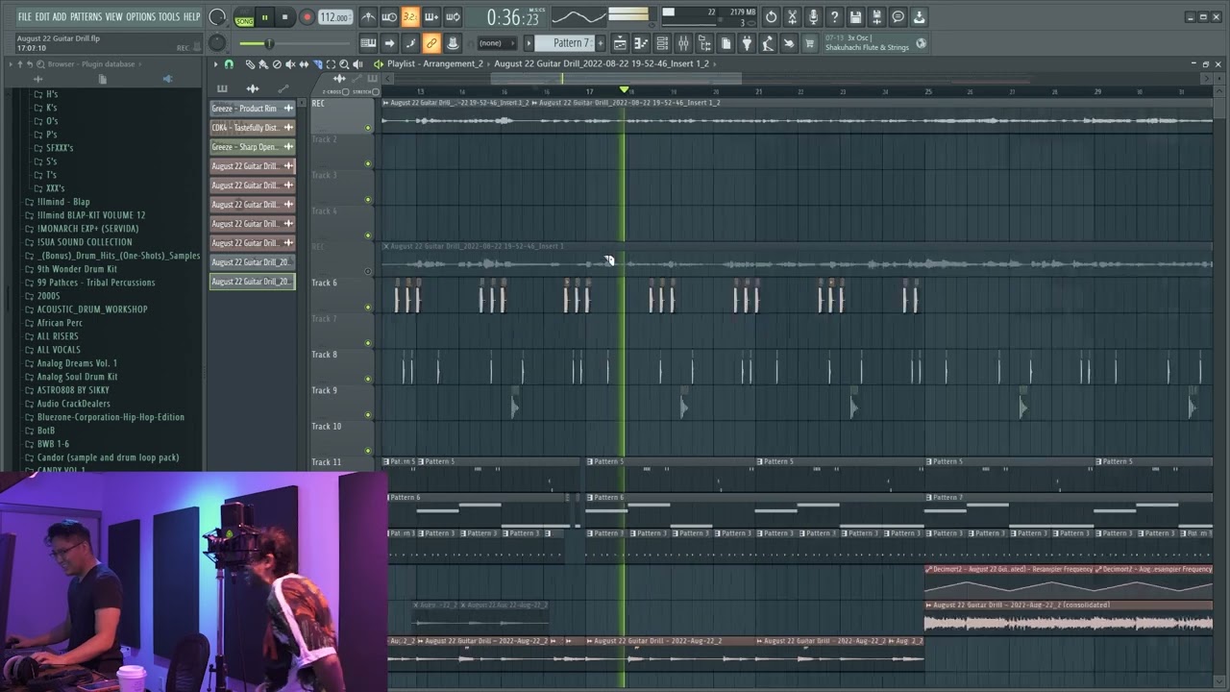Enable wait for input before playing
This screenshot has height=692, width=1230.
[x=389, y=17]
